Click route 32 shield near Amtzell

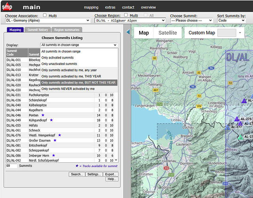[x=199, y=72]
